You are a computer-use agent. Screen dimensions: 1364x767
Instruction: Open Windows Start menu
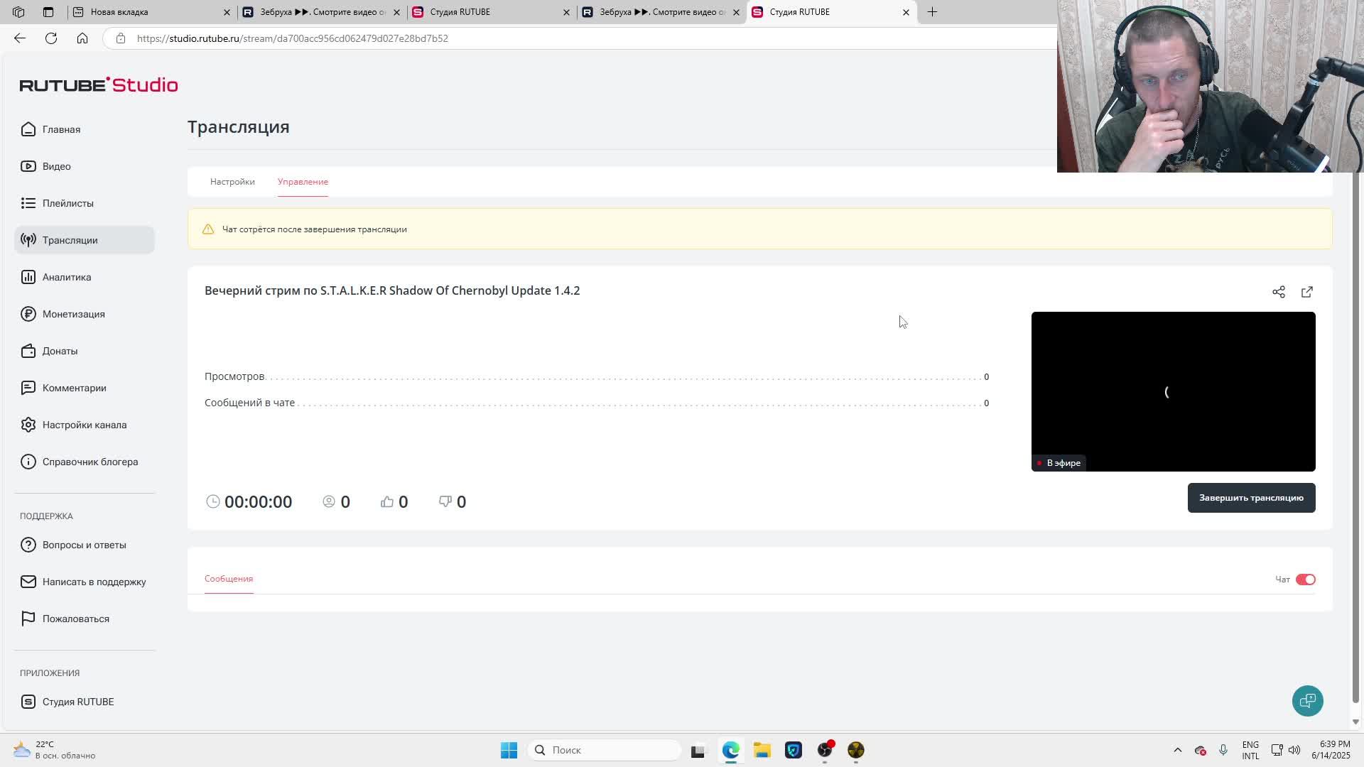coord(509,750)
